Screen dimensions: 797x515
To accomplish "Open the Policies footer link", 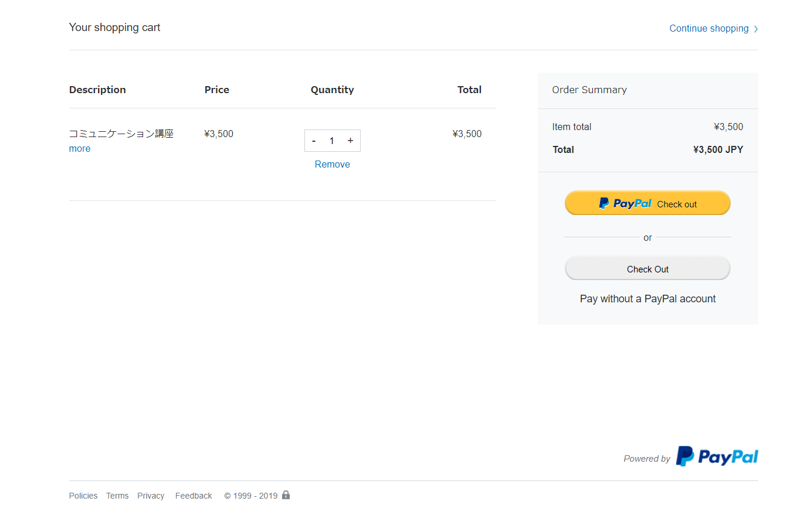I will coord(83,496).
